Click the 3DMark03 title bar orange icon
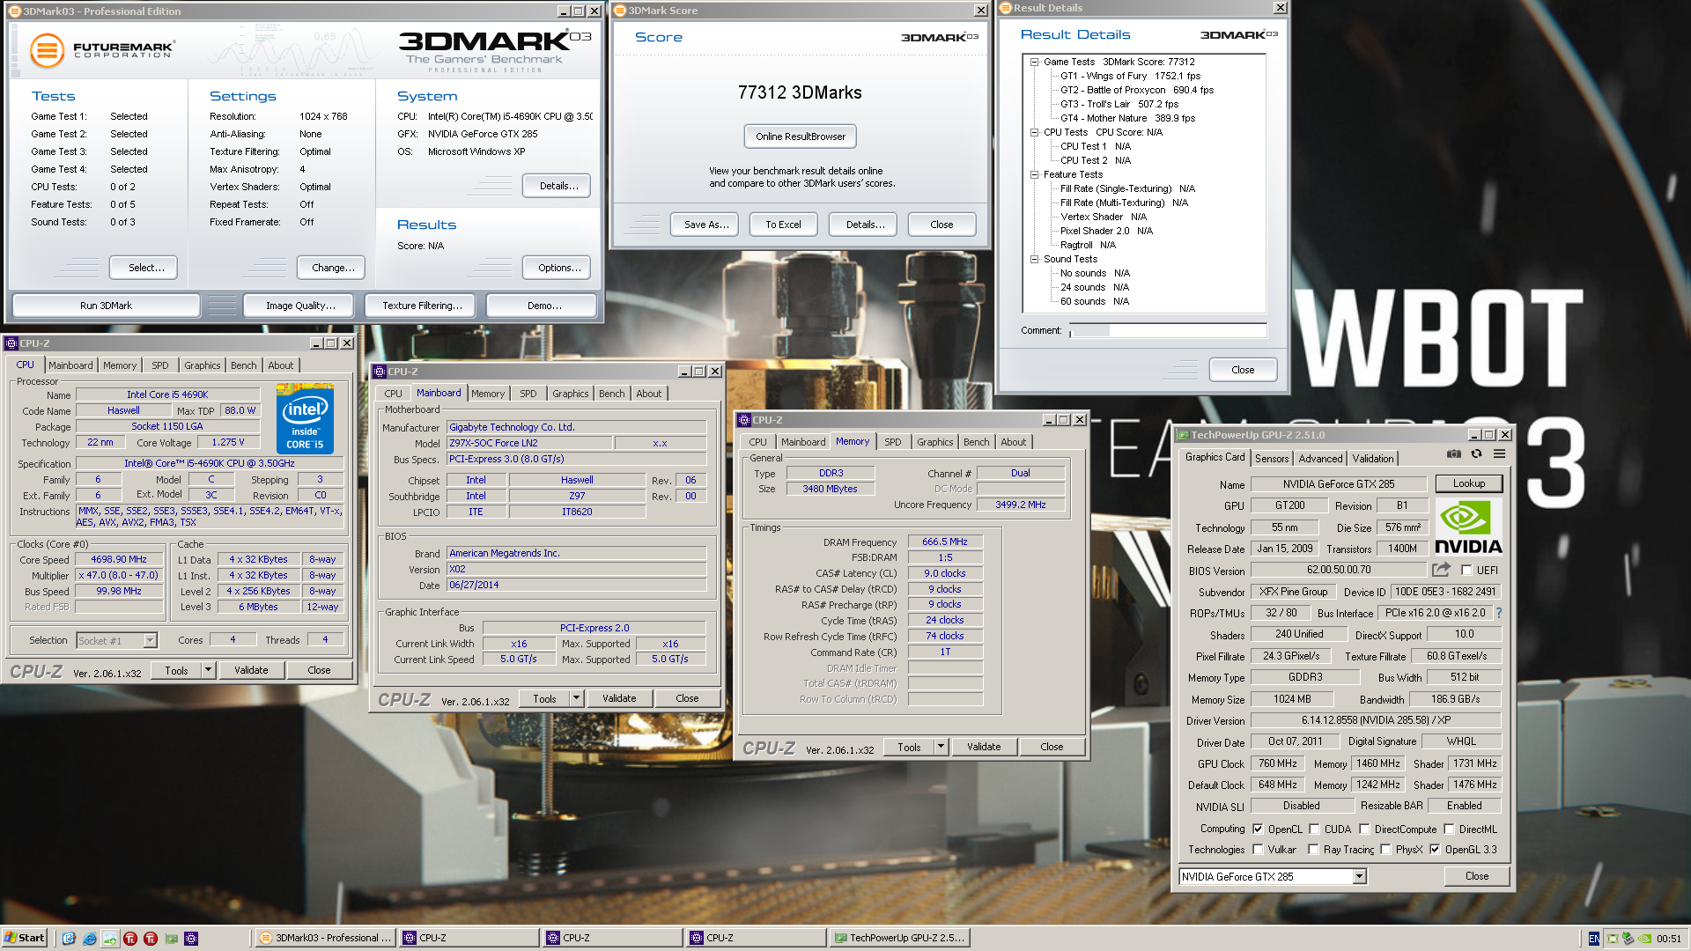1691x951 pixels. [x=15, y=11]
